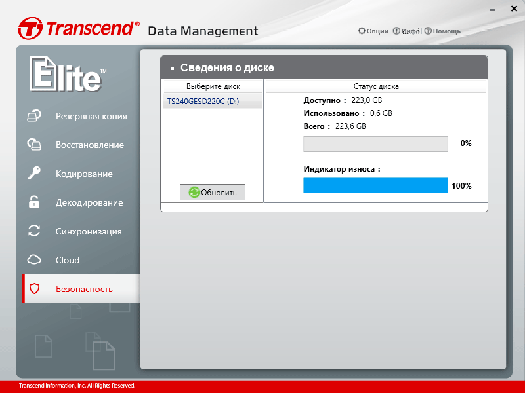This screenshot has width=525, height=393.
Task: Open the Помощь help link
Action: [447, 31]
